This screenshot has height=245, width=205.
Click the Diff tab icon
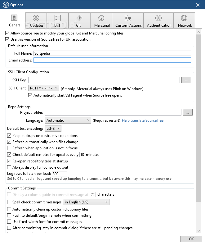tap(58, 18)
